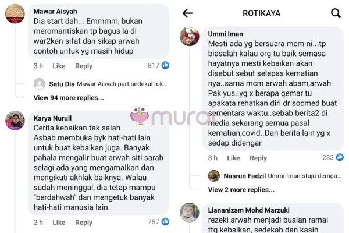Screen dimensions: 349x233
Task: Open Satu Dia's default avatar icon
Action: (x=40, y=84)
